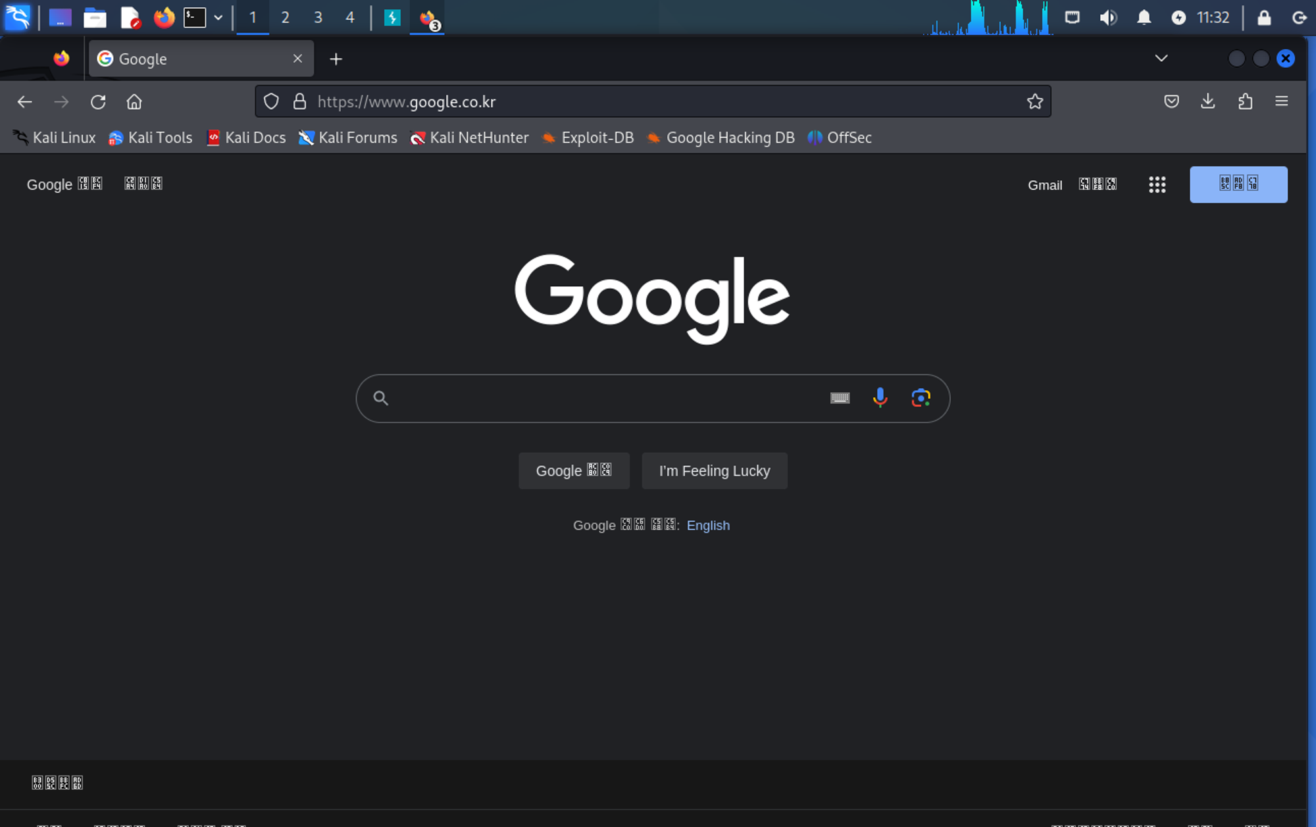Click the Firefox taskbar entry with badge 3
Viewport: 1316px width, 827px height.
coord(428,18)
